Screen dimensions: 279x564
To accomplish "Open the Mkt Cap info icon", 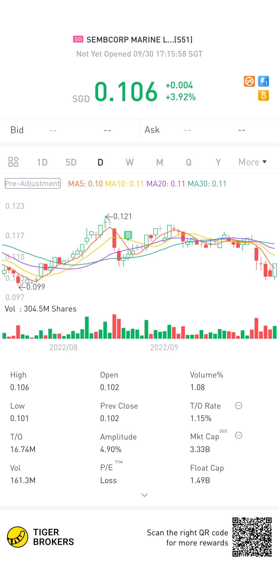I will 239,435.
